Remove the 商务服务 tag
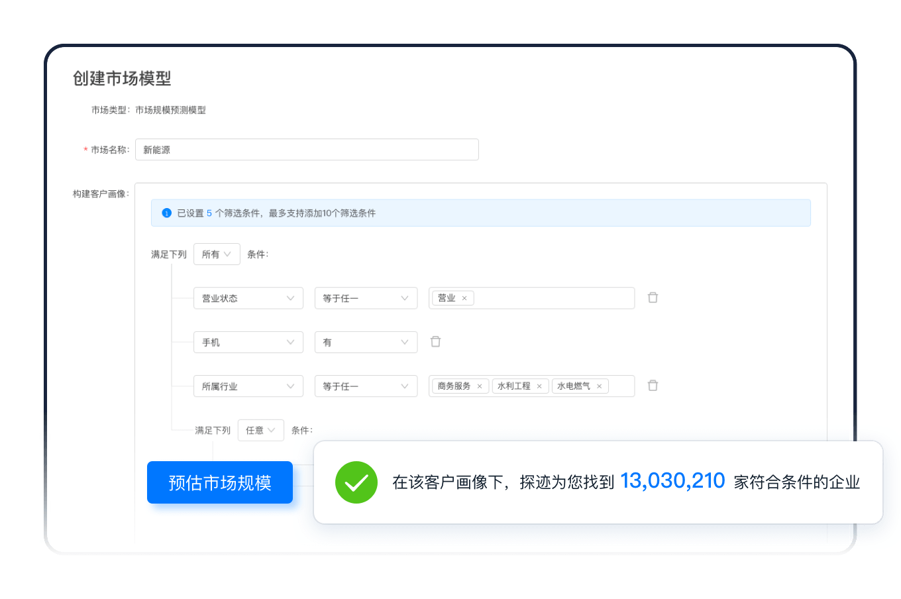The height and width of the screenshot is (599, 901). pos(480,386)
